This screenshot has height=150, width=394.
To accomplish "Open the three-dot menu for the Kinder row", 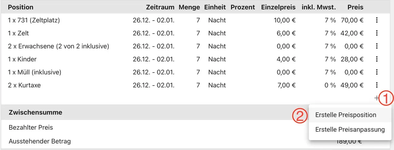I will (x=377, y=59).
